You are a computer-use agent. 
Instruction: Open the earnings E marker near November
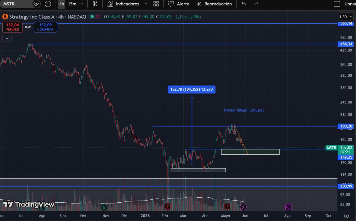[x=104, y=207]
